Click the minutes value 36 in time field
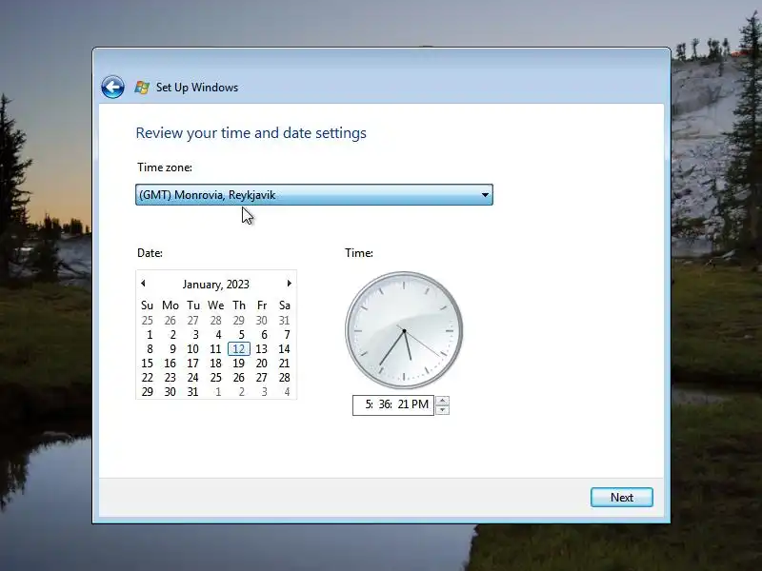This screenshot has width=762, height=571. point(386,404)
